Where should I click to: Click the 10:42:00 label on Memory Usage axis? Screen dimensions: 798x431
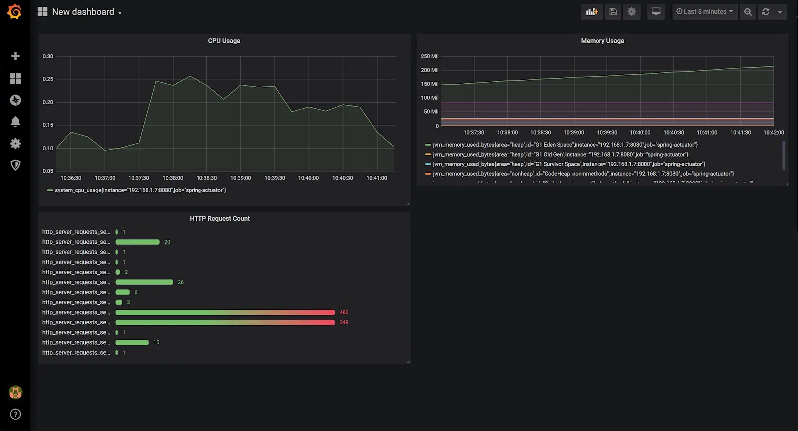coord(773,132)
